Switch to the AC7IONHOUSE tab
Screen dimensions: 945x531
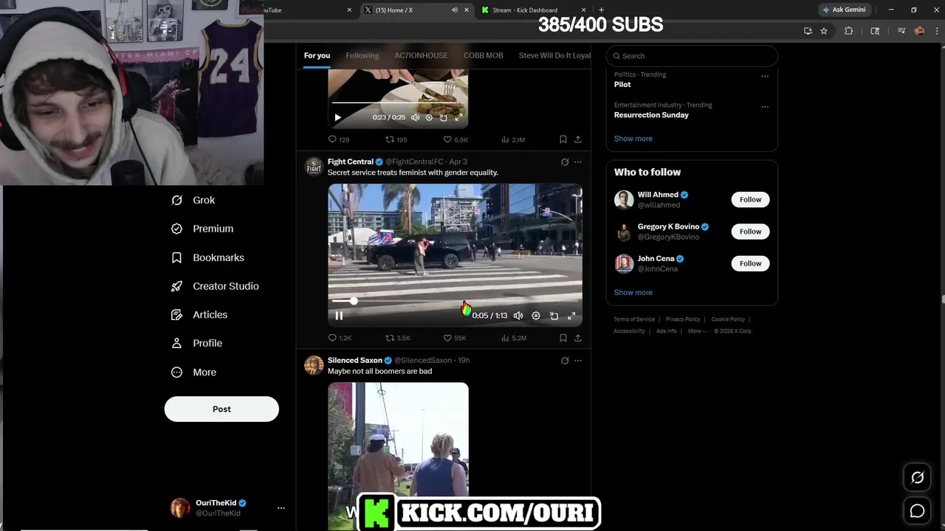click(x=421, y=55)
